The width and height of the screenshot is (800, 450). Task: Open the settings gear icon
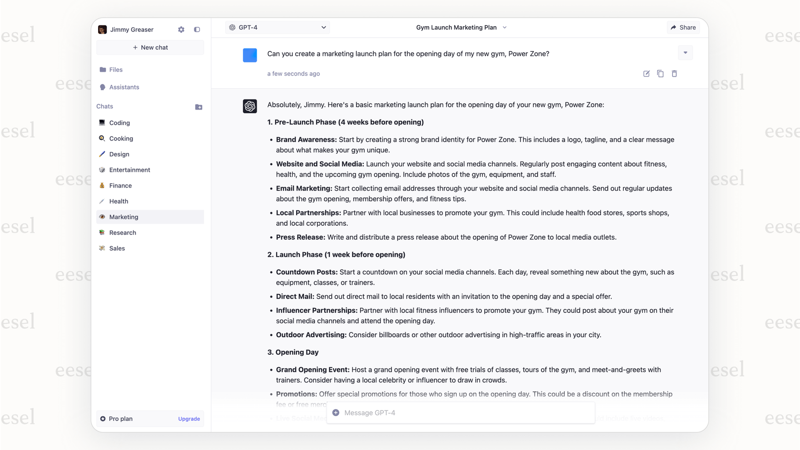[x=181, y=30]
